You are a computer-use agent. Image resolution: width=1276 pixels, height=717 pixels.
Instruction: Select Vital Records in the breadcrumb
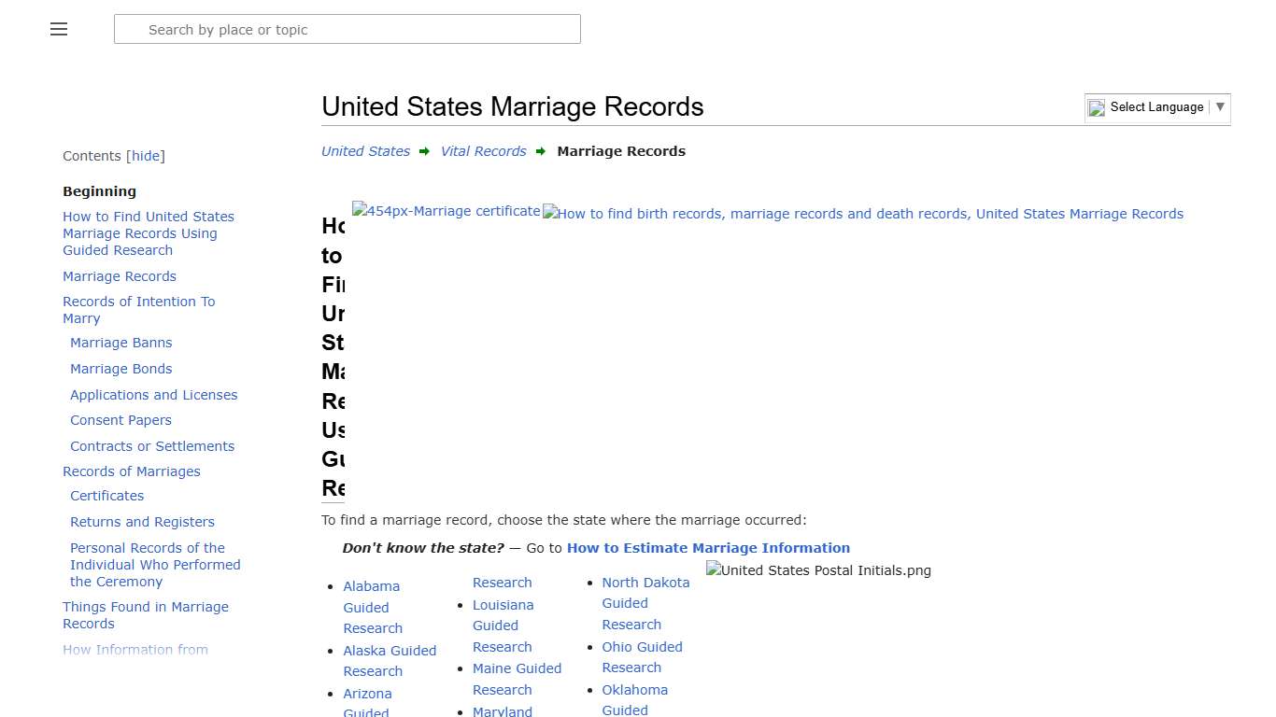pos(483,151)
